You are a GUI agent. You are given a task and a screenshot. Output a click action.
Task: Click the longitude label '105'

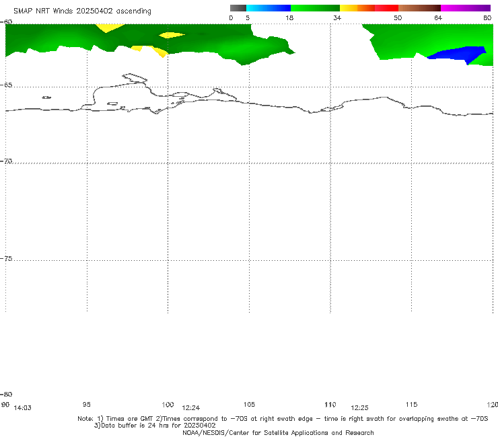(249, 404)
